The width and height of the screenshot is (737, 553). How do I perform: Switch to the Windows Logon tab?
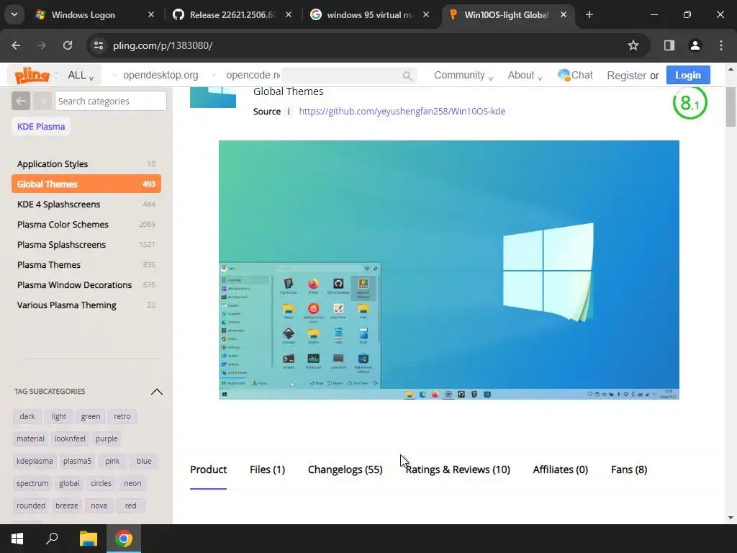(x=94, y=14)
